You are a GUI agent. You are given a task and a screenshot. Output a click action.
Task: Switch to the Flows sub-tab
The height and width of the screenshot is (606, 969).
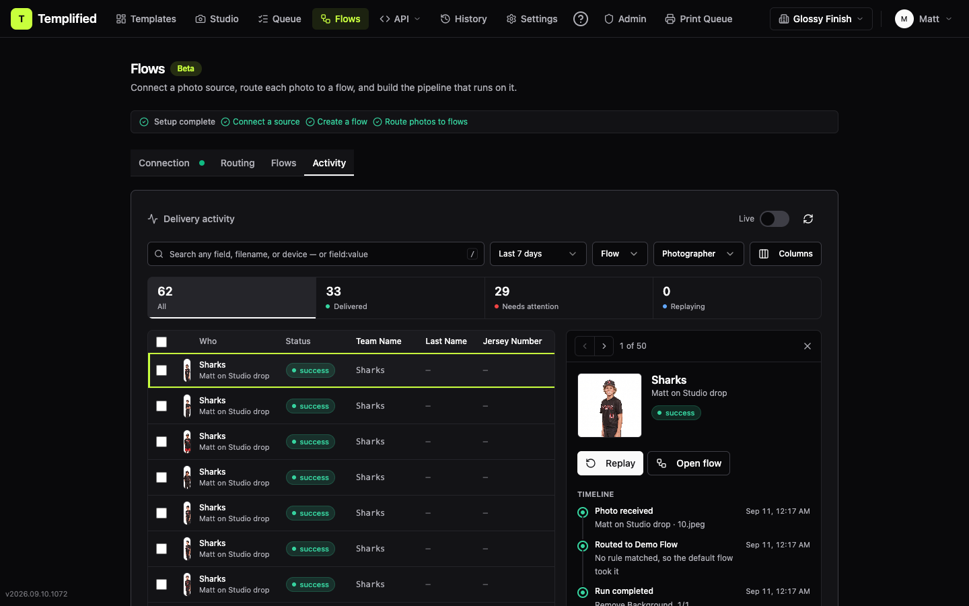(283, 163)
